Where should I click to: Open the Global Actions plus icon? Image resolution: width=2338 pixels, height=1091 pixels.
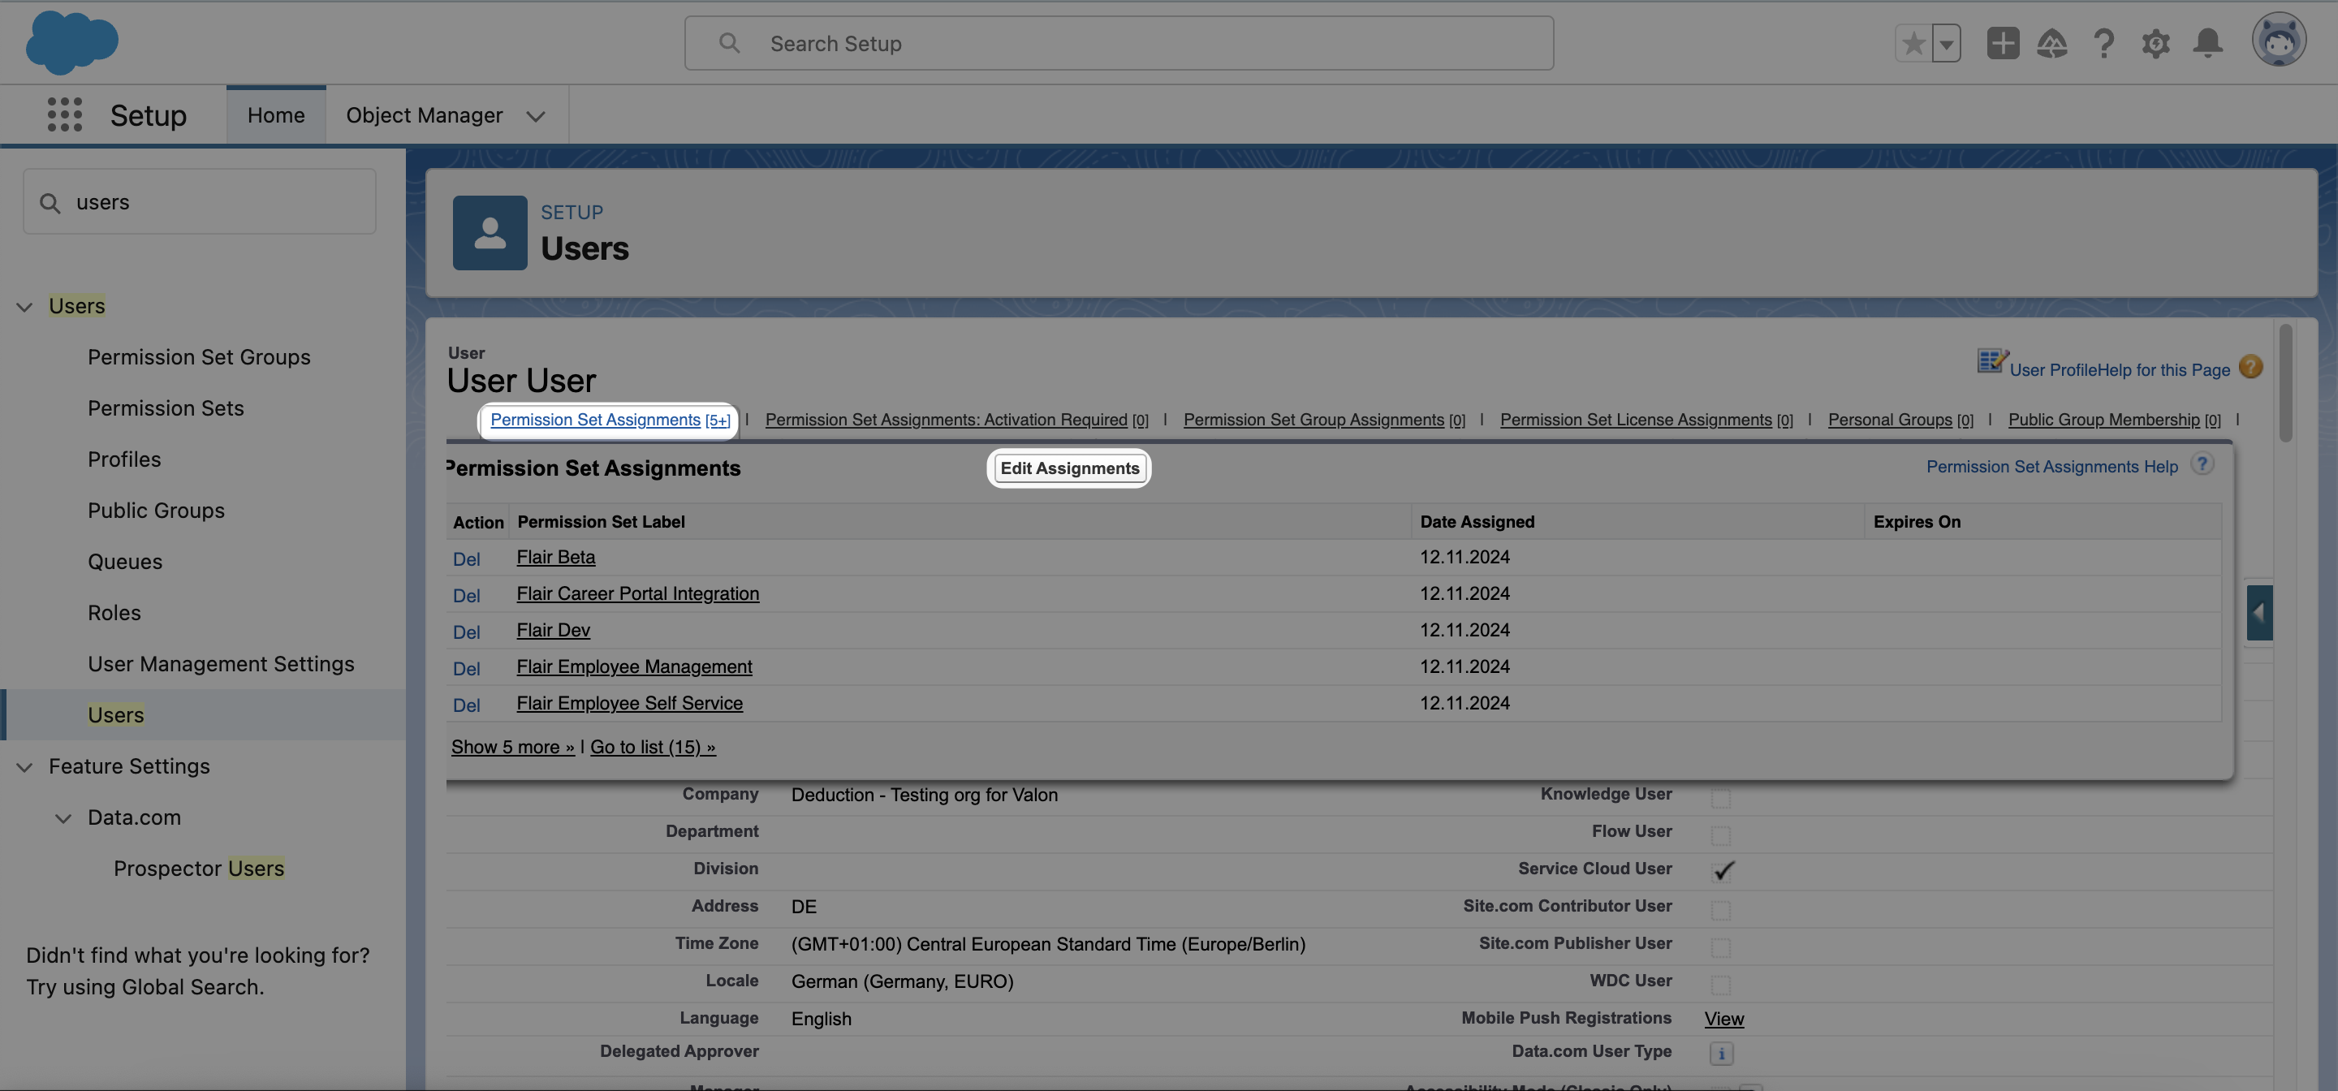coord(2002,43)
